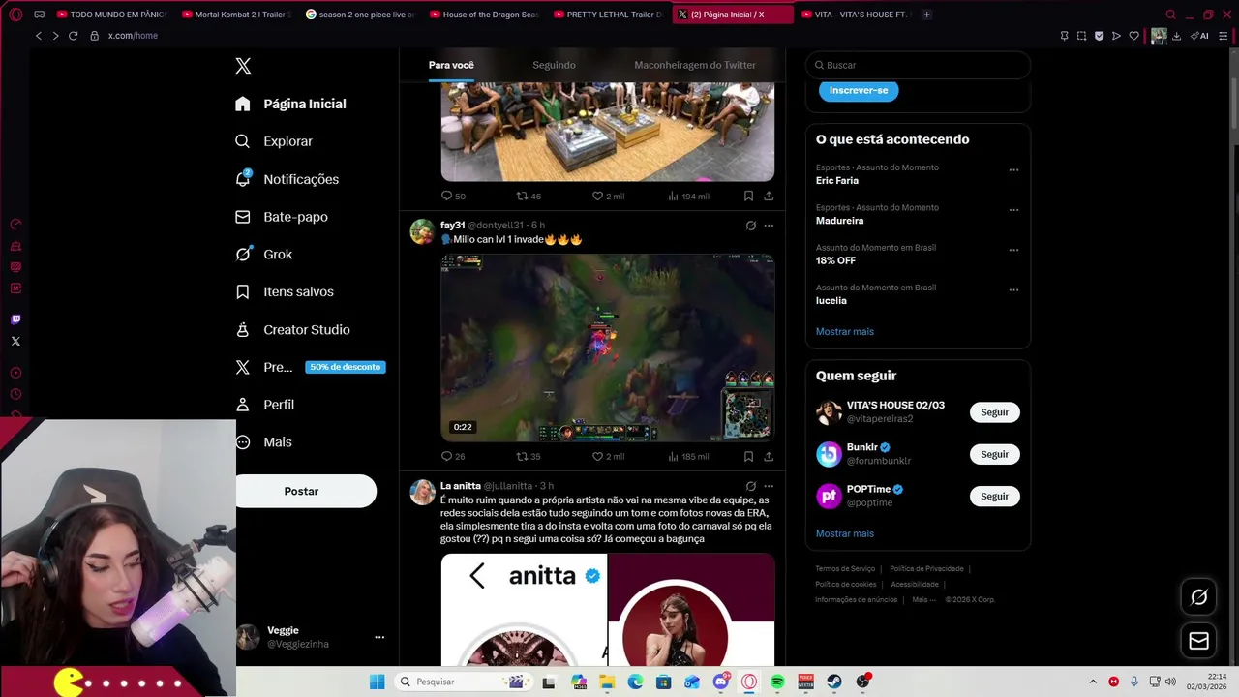This screenshot has width=1239, height=697.
Task: Open the floating messages button
Action: pyautogui.click(x=1198, y=641)
